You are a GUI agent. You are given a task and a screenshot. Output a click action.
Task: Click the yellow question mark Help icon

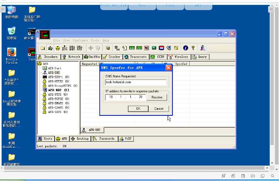pos(193,48)
